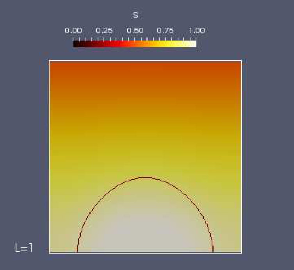The height and width of the screenshot is (270, 294).
Task: Click the '0.75' colorbar label
Action: (x=165, y=30)
